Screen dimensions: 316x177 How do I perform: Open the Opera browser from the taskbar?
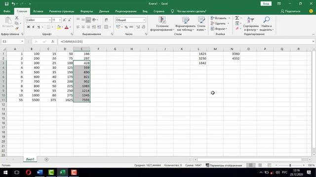(x=29, y=173)
